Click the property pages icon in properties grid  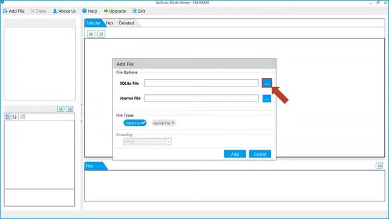22,117
